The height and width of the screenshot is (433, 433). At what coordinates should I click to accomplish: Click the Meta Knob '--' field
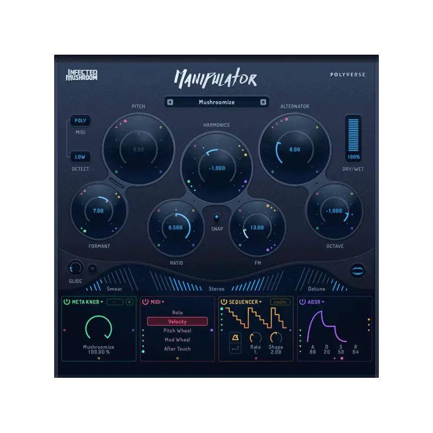[115, 302]
